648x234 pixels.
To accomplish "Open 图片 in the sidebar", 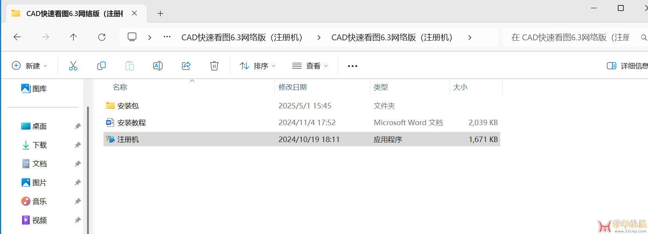I will (34, 182).
